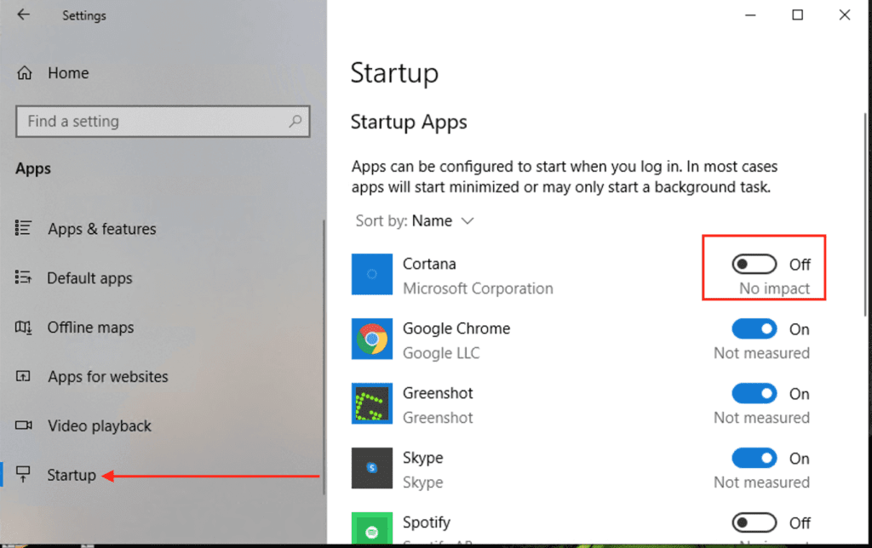Screen dimensions: 872x548
Task: Click the Find a setting search box
Action: click(153, 121)
